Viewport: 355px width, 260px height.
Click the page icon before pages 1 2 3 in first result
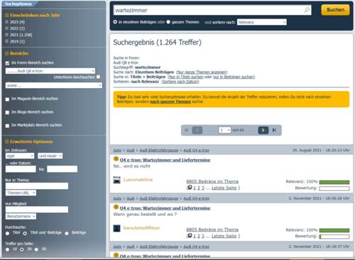pyautogui.click(x=190, y=188)
